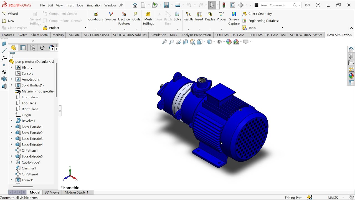This screenshot has height=200, width=355.
Task: Open the Options gear icon
Action: (241, 5)
